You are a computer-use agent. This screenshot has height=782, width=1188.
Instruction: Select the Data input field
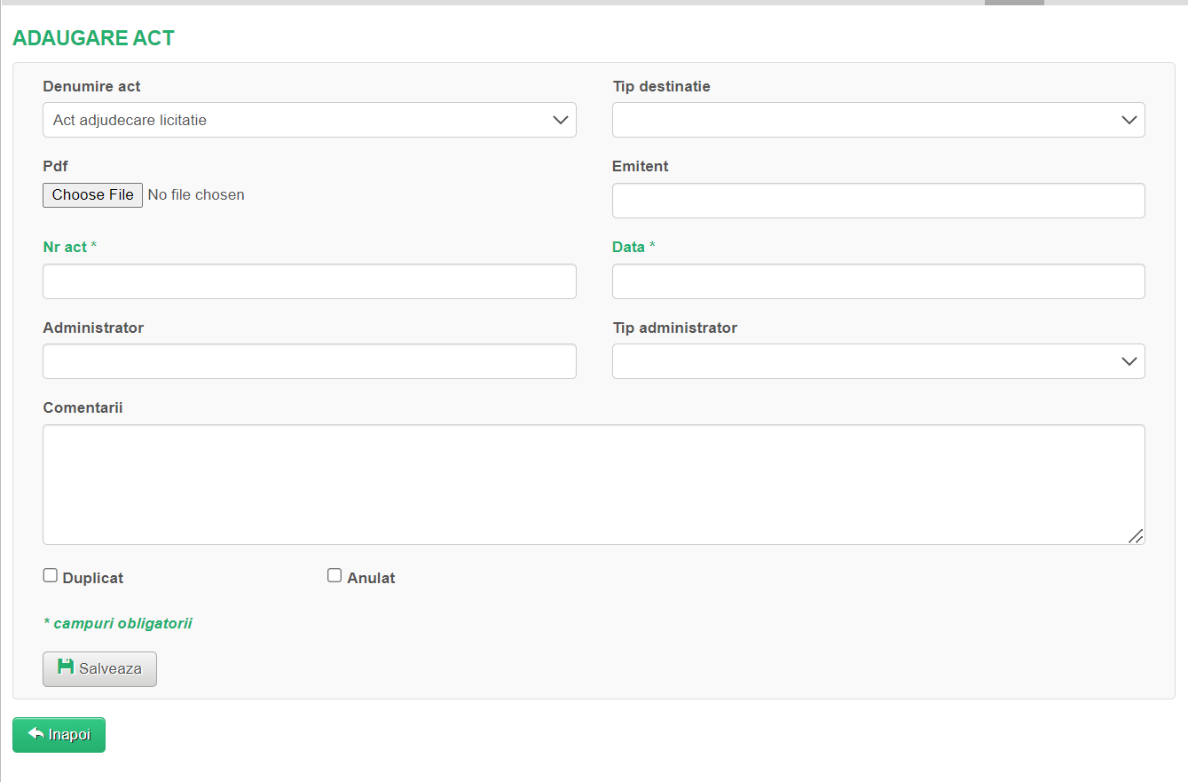[877, 281]
